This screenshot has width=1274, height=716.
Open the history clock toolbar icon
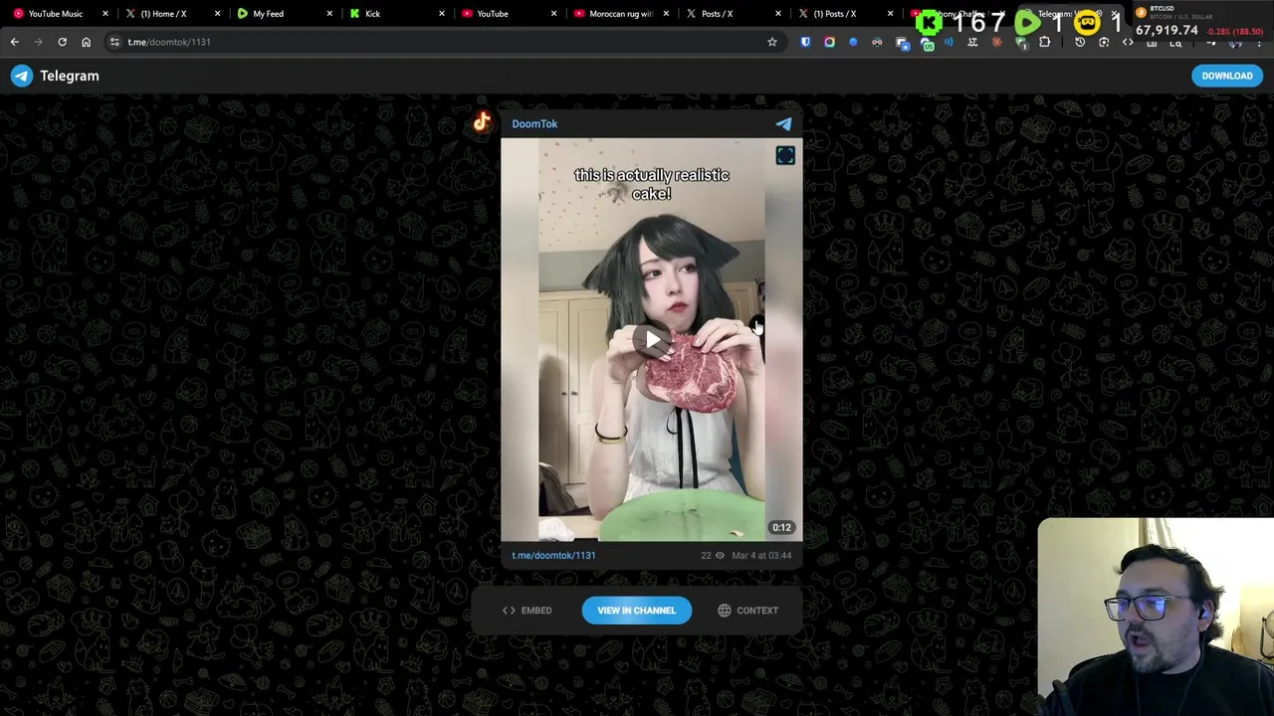1080,42
